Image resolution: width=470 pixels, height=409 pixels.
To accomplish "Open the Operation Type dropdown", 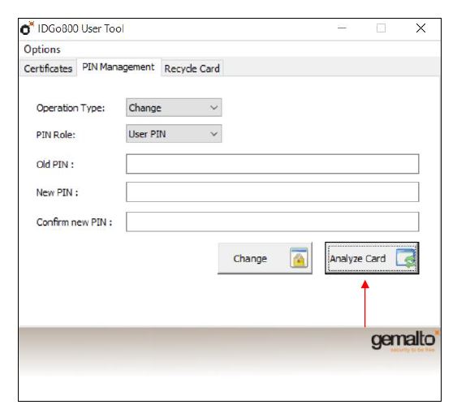I will pos(174,108).
